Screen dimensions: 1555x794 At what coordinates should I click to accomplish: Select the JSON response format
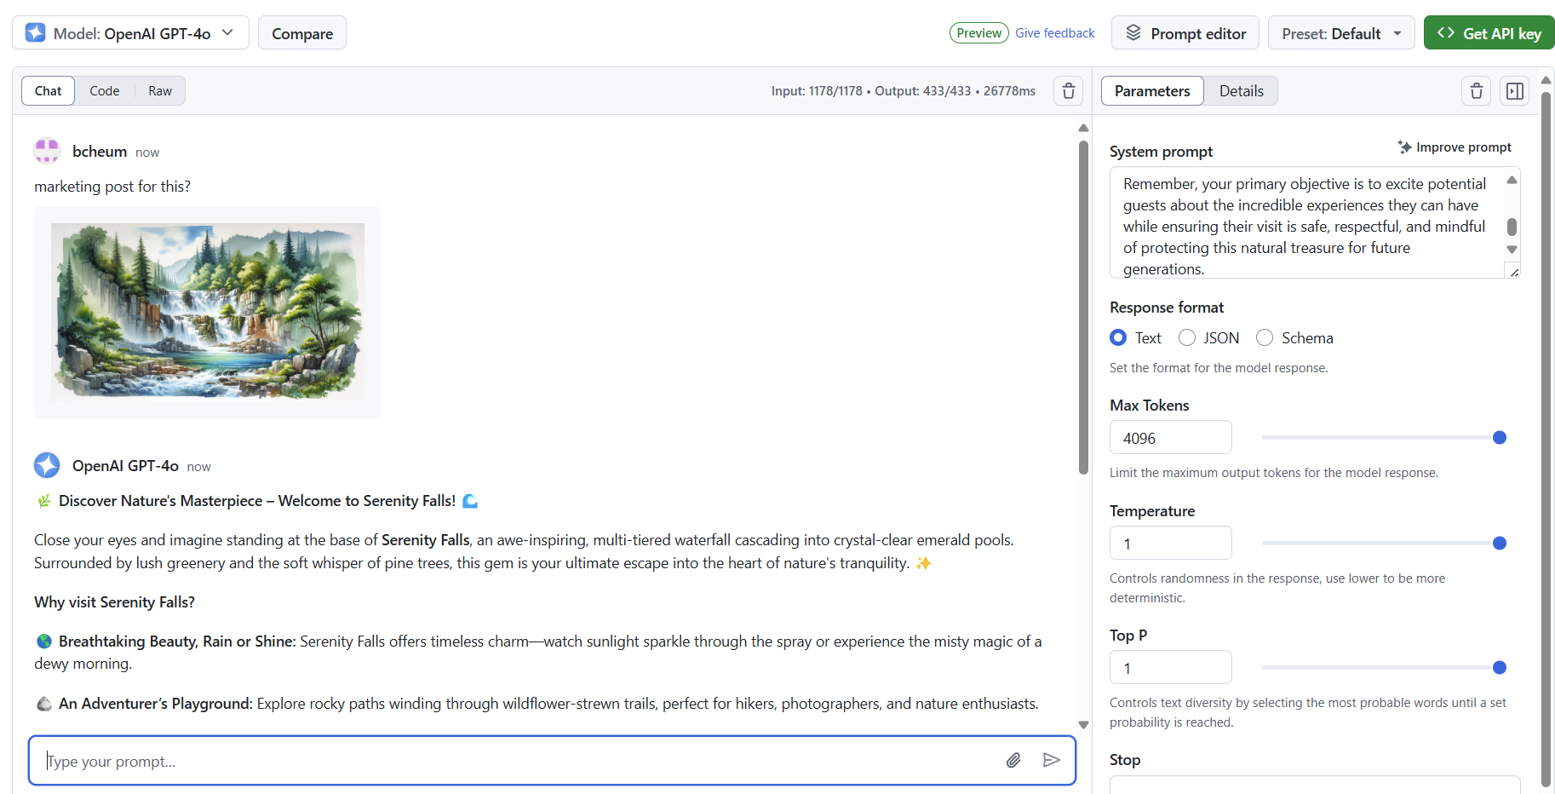pos(1187,338)
